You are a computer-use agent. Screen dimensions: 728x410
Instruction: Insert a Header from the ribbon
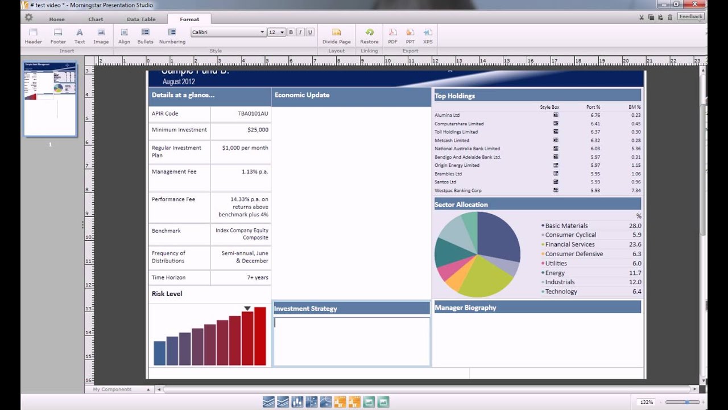pyautogui.click(x=33, y=36)
